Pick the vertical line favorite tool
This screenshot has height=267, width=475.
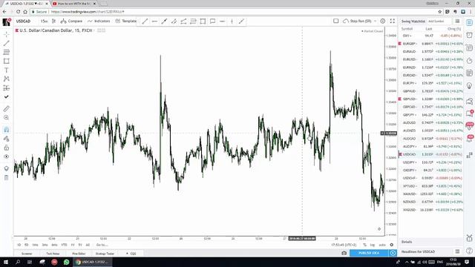(x=232, y=22)
